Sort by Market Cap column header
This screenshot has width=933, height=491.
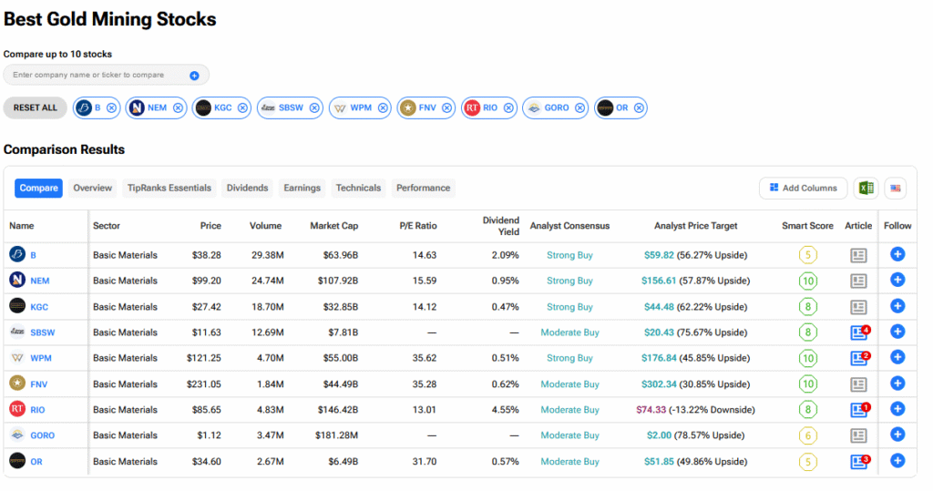coord(334,226)
